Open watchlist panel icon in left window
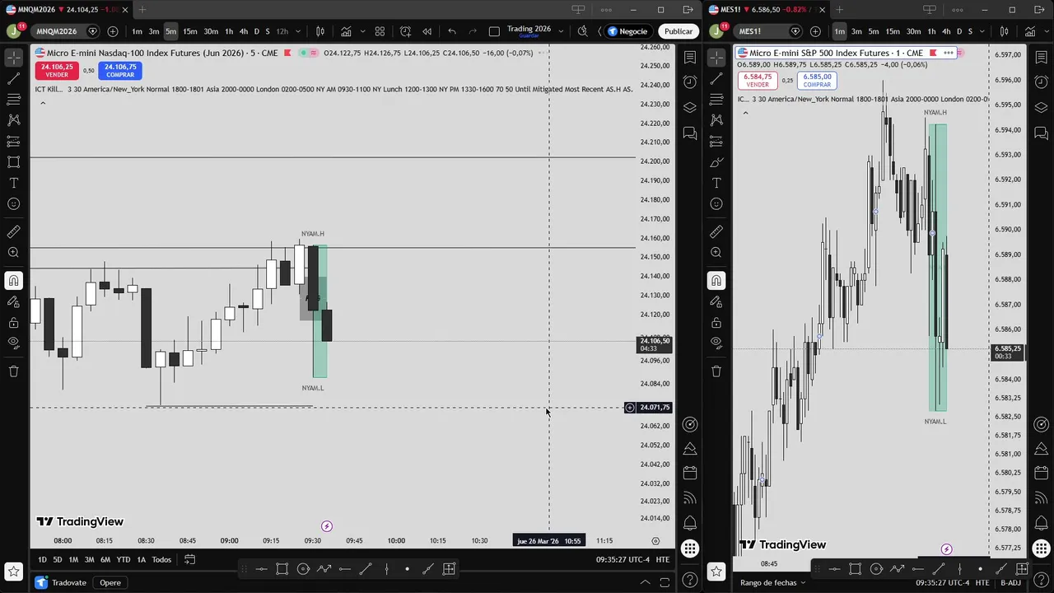The height and width of the screenshot is (593, 1054). [x=690, y=58]
